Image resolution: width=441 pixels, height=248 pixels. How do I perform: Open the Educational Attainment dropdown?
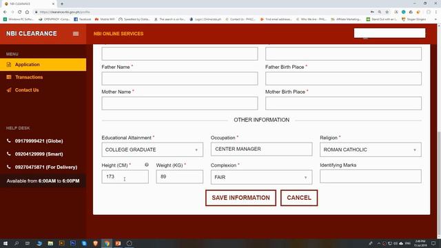(x=152, y=149)
